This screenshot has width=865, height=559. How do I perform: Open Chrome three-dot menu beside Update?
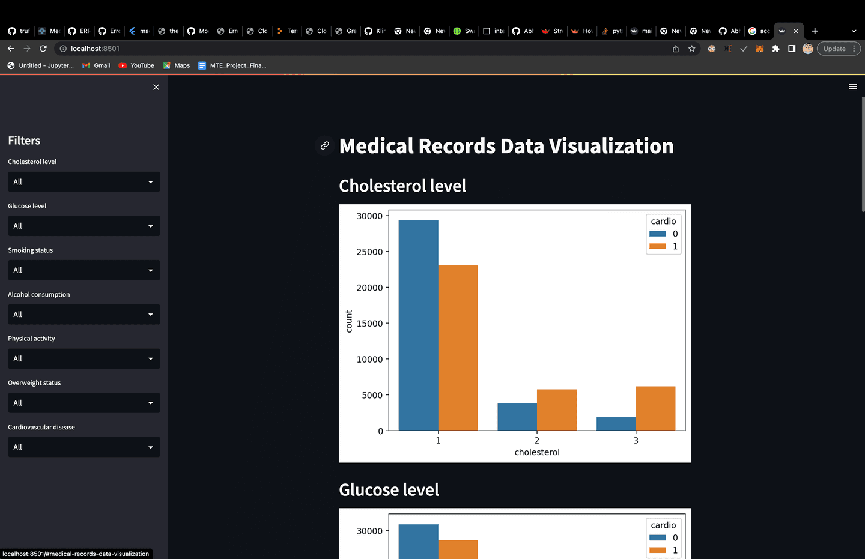click(854, 49)
